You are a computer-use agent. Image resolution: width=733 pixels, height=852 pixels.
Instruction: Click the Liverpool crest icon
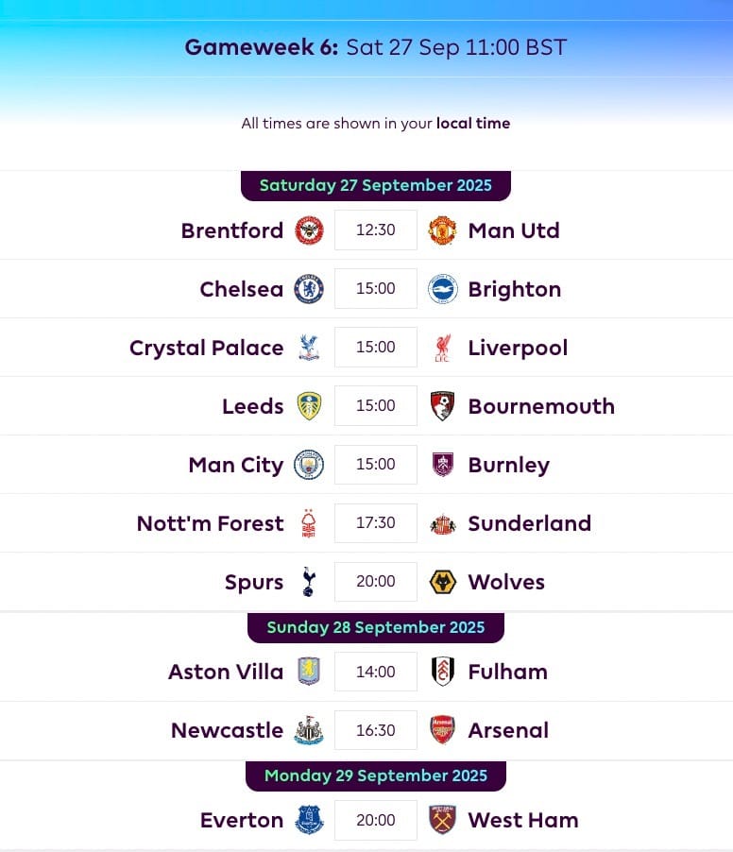tap(442, 348)
